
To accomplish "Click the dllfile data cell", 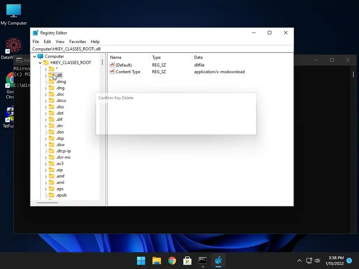I will (199, 65).
